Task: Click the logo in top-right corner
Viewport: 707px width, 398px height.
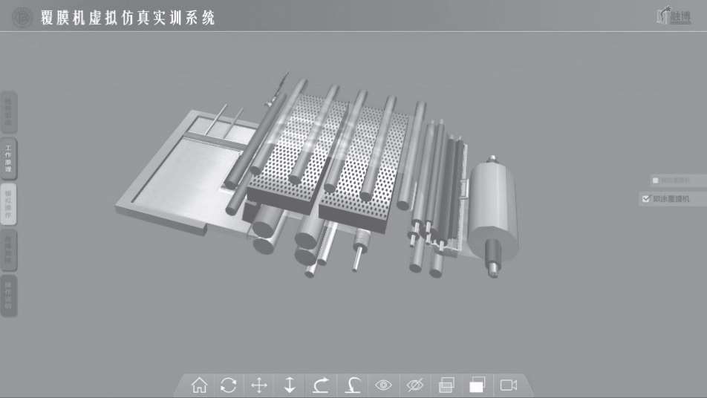Action: point(673,16)
